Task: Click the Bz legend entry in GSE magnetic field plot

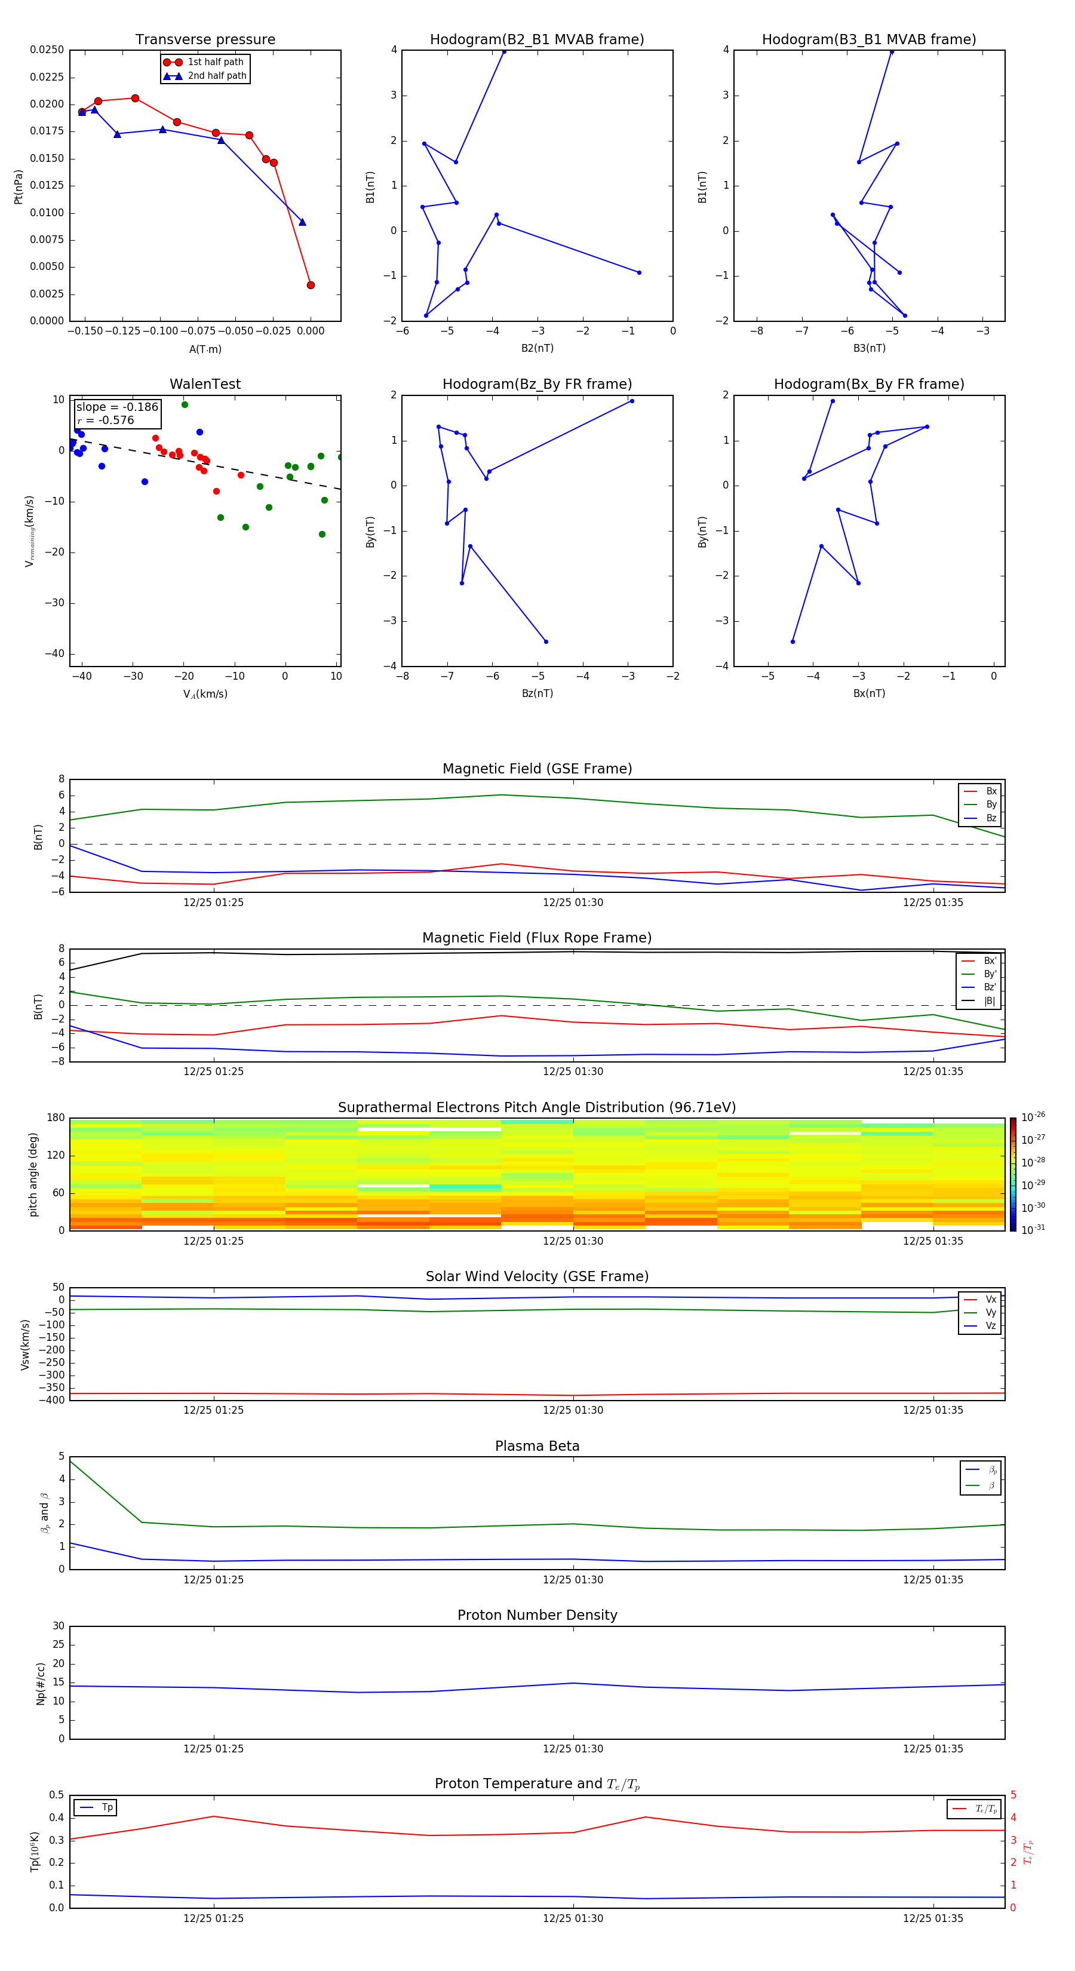Action: pos(980,819)
